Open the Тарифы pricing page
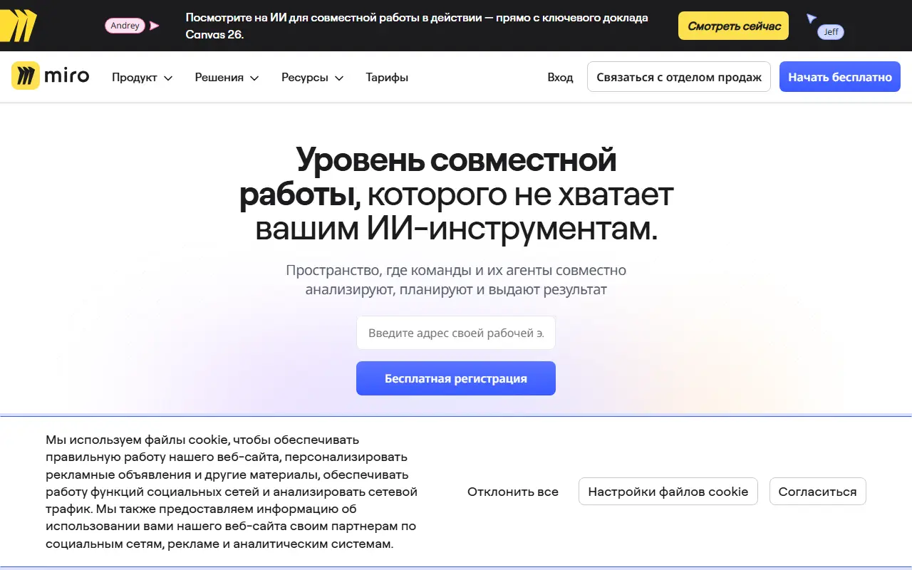This screenshot has width=912, height=570. click(x=387, y=78)
